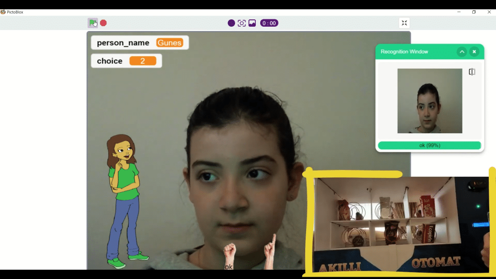The height and width of the screenshot is (279, 496).
Task: Stop the script with the red stop button
Action: point(104,23)
